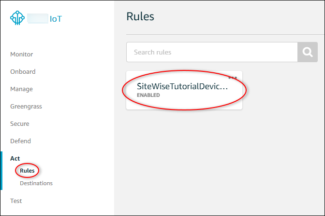Viewport: 325px width, 216px height.
Task: Click the ENABLED status label on the rule
Action: coord(148,95)
